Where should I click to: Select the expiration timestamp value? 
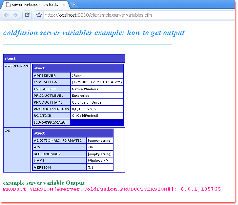[97, 82]
